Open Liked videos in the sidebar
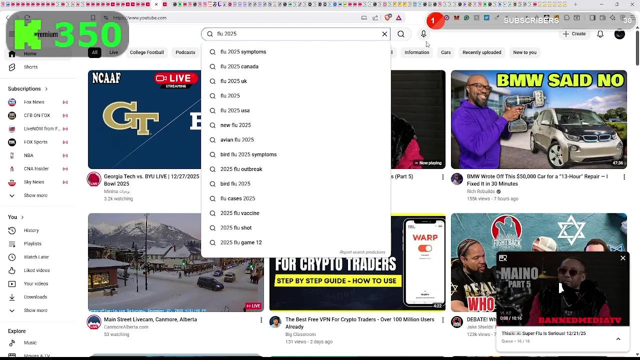This screenshot has height=360, width=640. 37,270
